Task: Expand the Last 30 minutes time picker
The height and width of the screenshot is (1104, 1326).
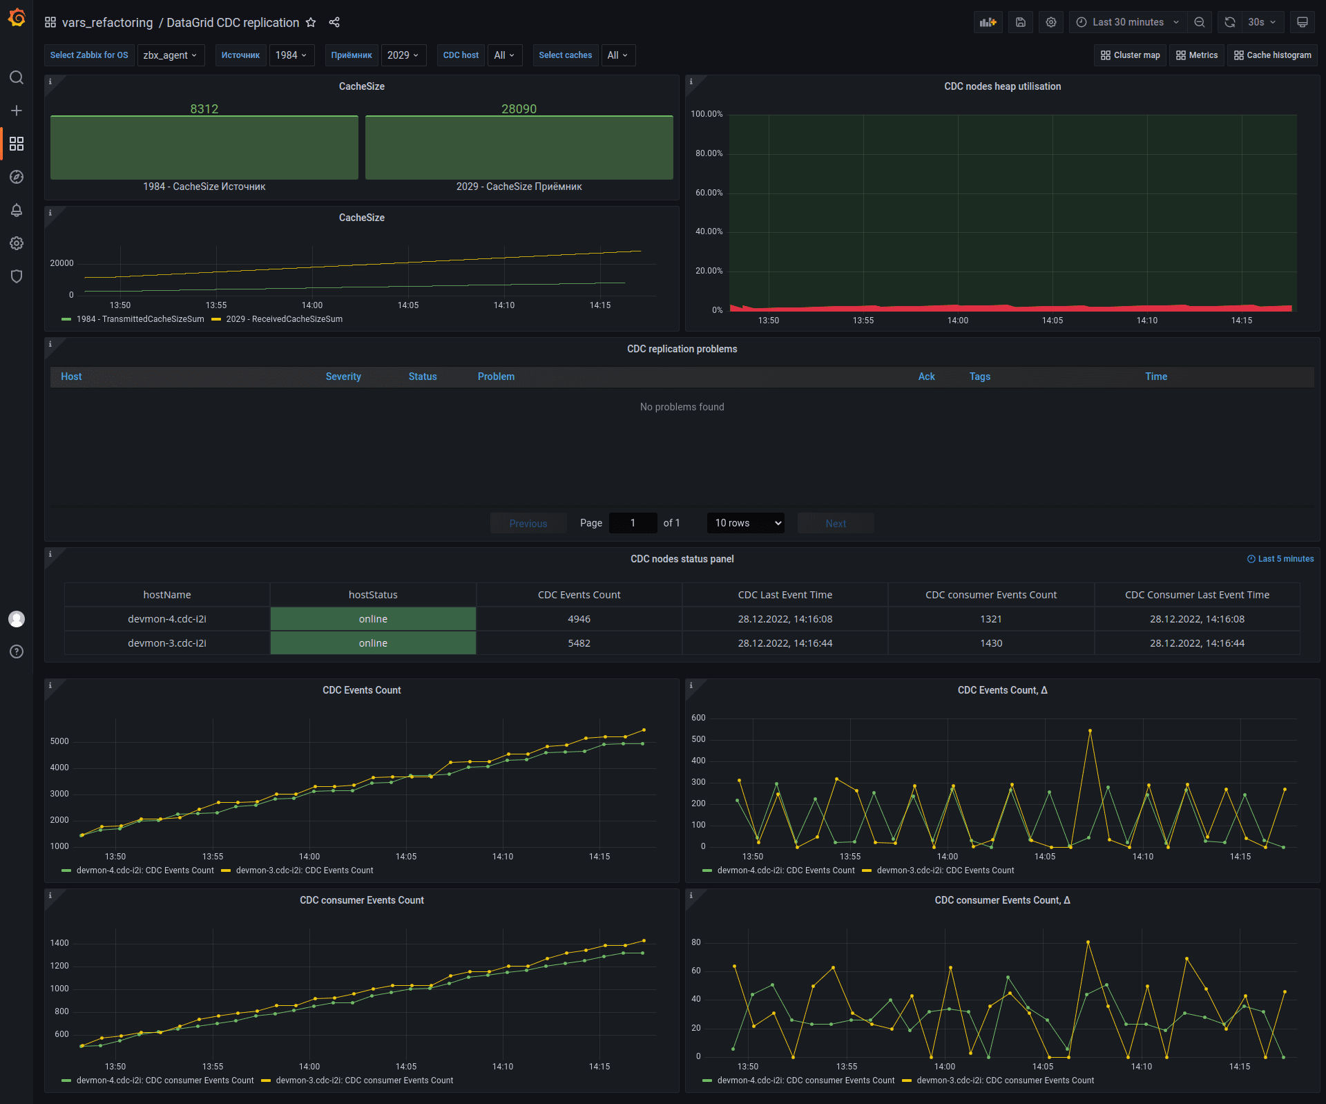Action: [x=1128, y=22]
